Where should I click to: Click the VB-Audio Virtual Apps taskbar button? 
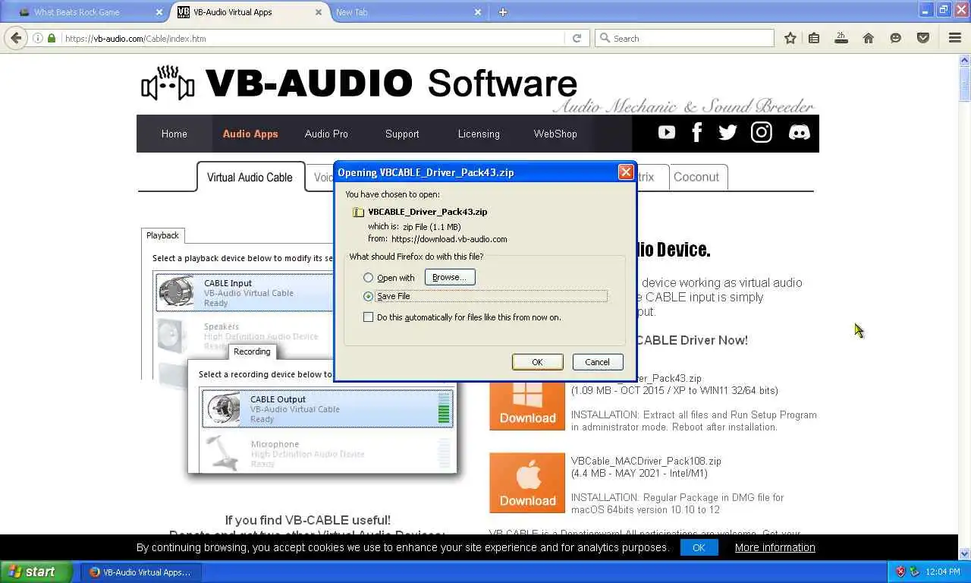pos(141,572)
